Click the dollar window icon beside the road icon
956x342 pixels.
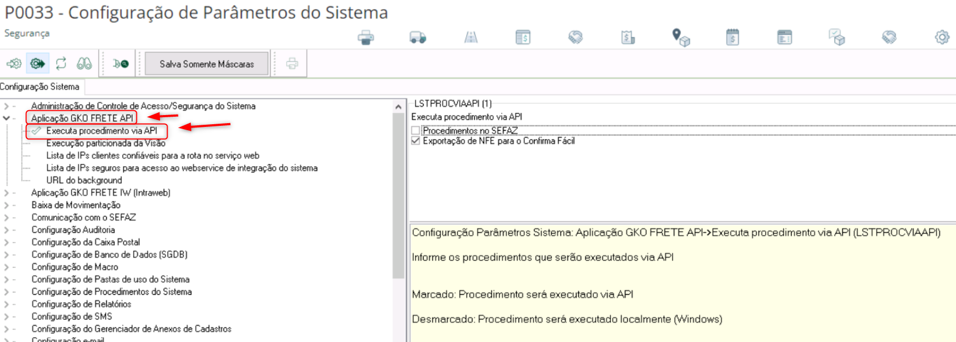(x=523, y=37)
